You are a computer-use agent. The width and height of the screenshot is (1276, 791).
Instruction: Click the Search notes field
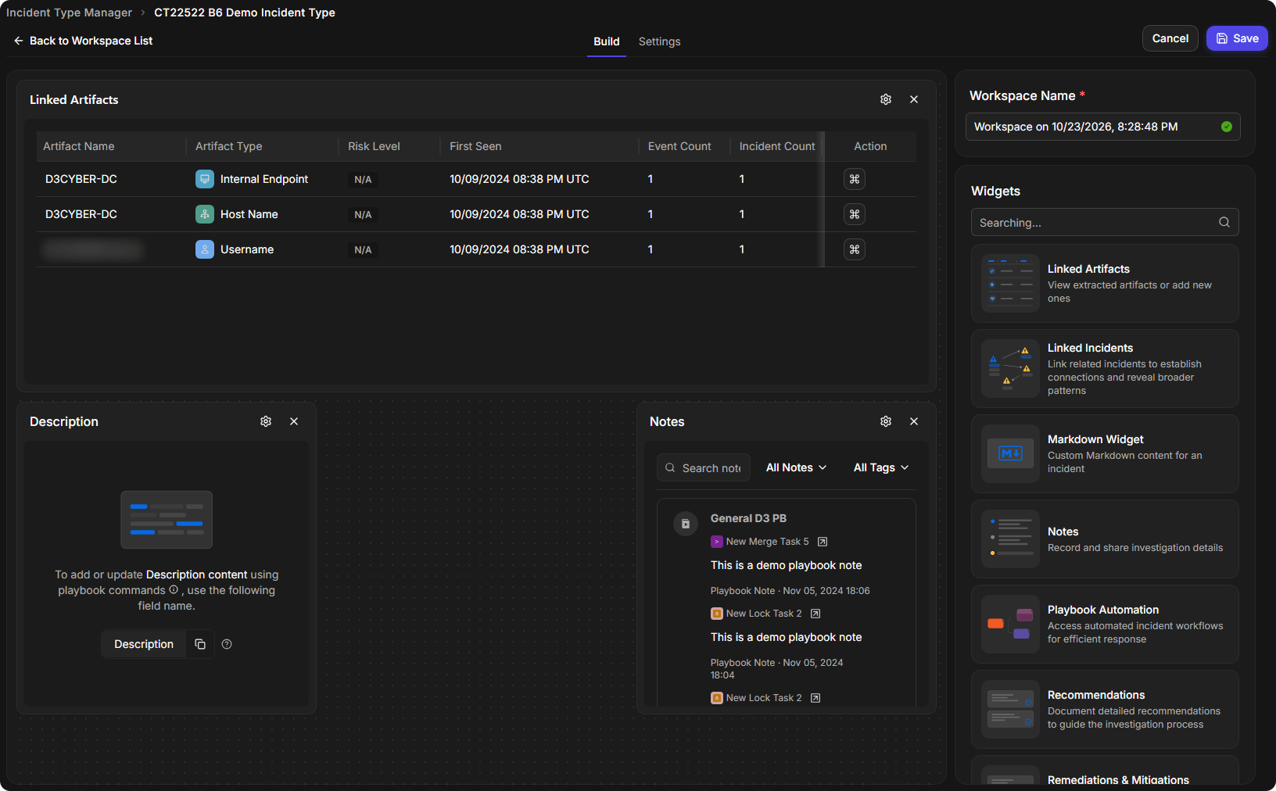(x=704, y=467)
